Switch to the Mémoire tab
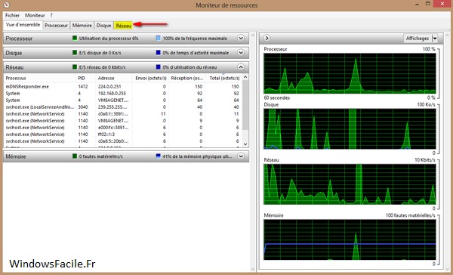Image resolution: width=453 pixels, height=275 pixels. [x=82, y=26]
